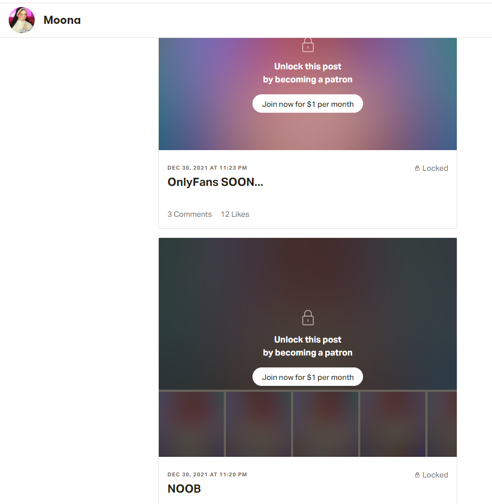The width and height of the screenshot is (492, 504).
Task: Click padlock icon on OnlyFans SOON post banner
Action: 308,45
